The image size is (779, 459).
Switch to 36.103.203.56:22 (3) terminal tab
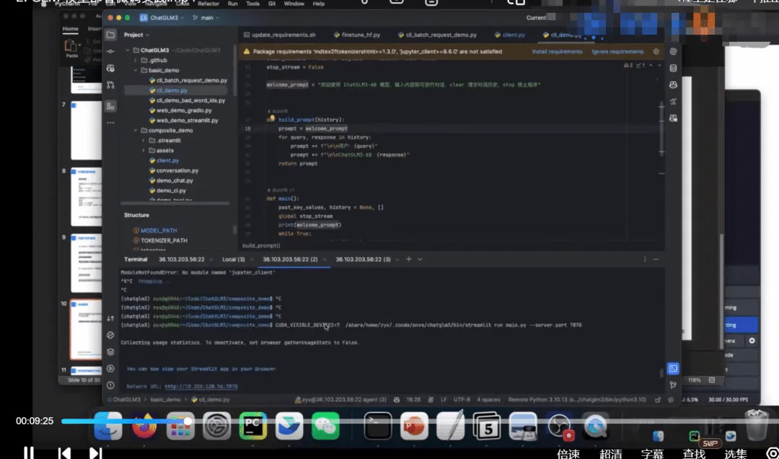[x=363, y=259]
